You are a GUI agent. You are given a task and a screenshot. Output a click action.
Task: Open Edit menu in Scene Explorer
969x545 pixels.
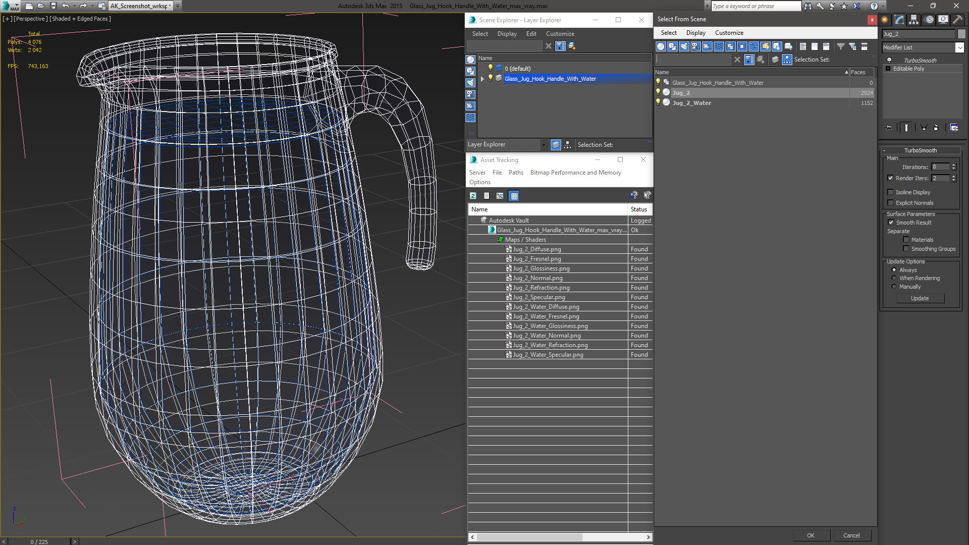tap(531, 34)
